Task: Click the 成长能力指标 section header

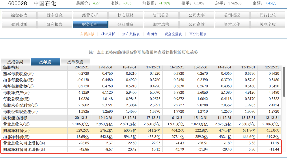Action: coord(15,118)
